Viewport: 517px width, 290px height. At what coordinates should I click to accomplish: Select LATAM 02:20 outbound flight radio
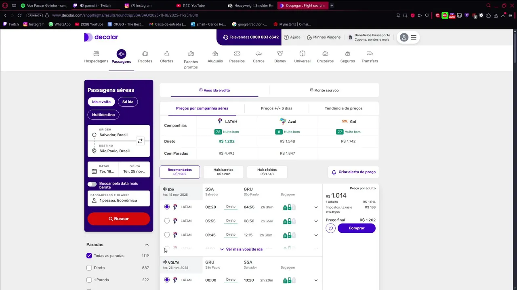pos(167,207)
